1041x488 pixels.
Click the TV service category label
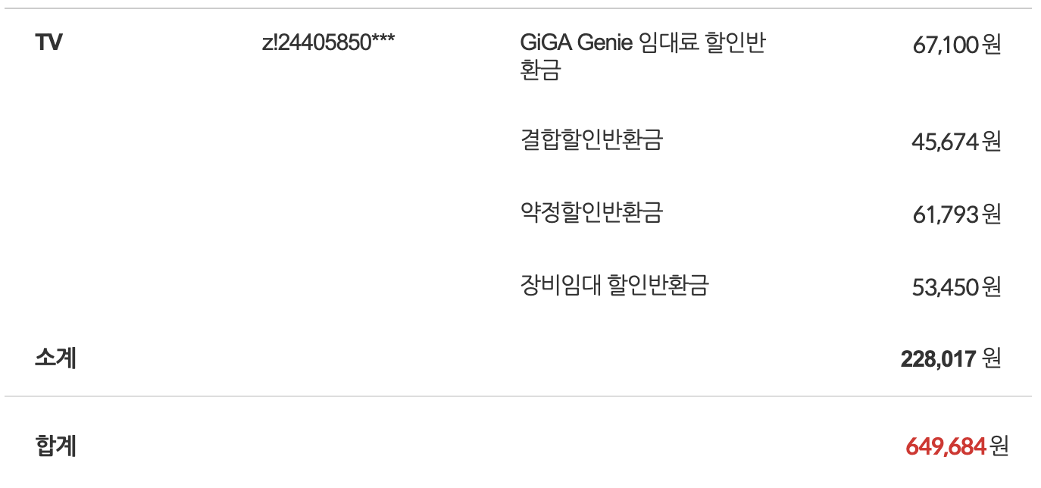point(48,42)
